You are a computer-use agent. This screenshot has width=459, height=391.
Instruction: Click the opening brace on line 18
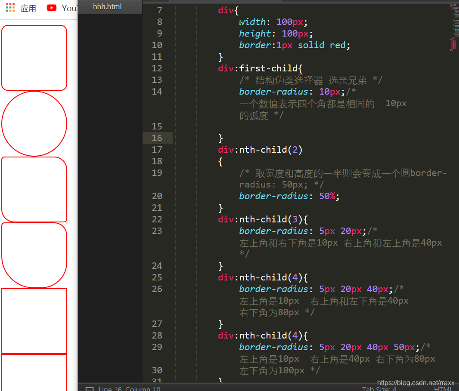point(220,161)
